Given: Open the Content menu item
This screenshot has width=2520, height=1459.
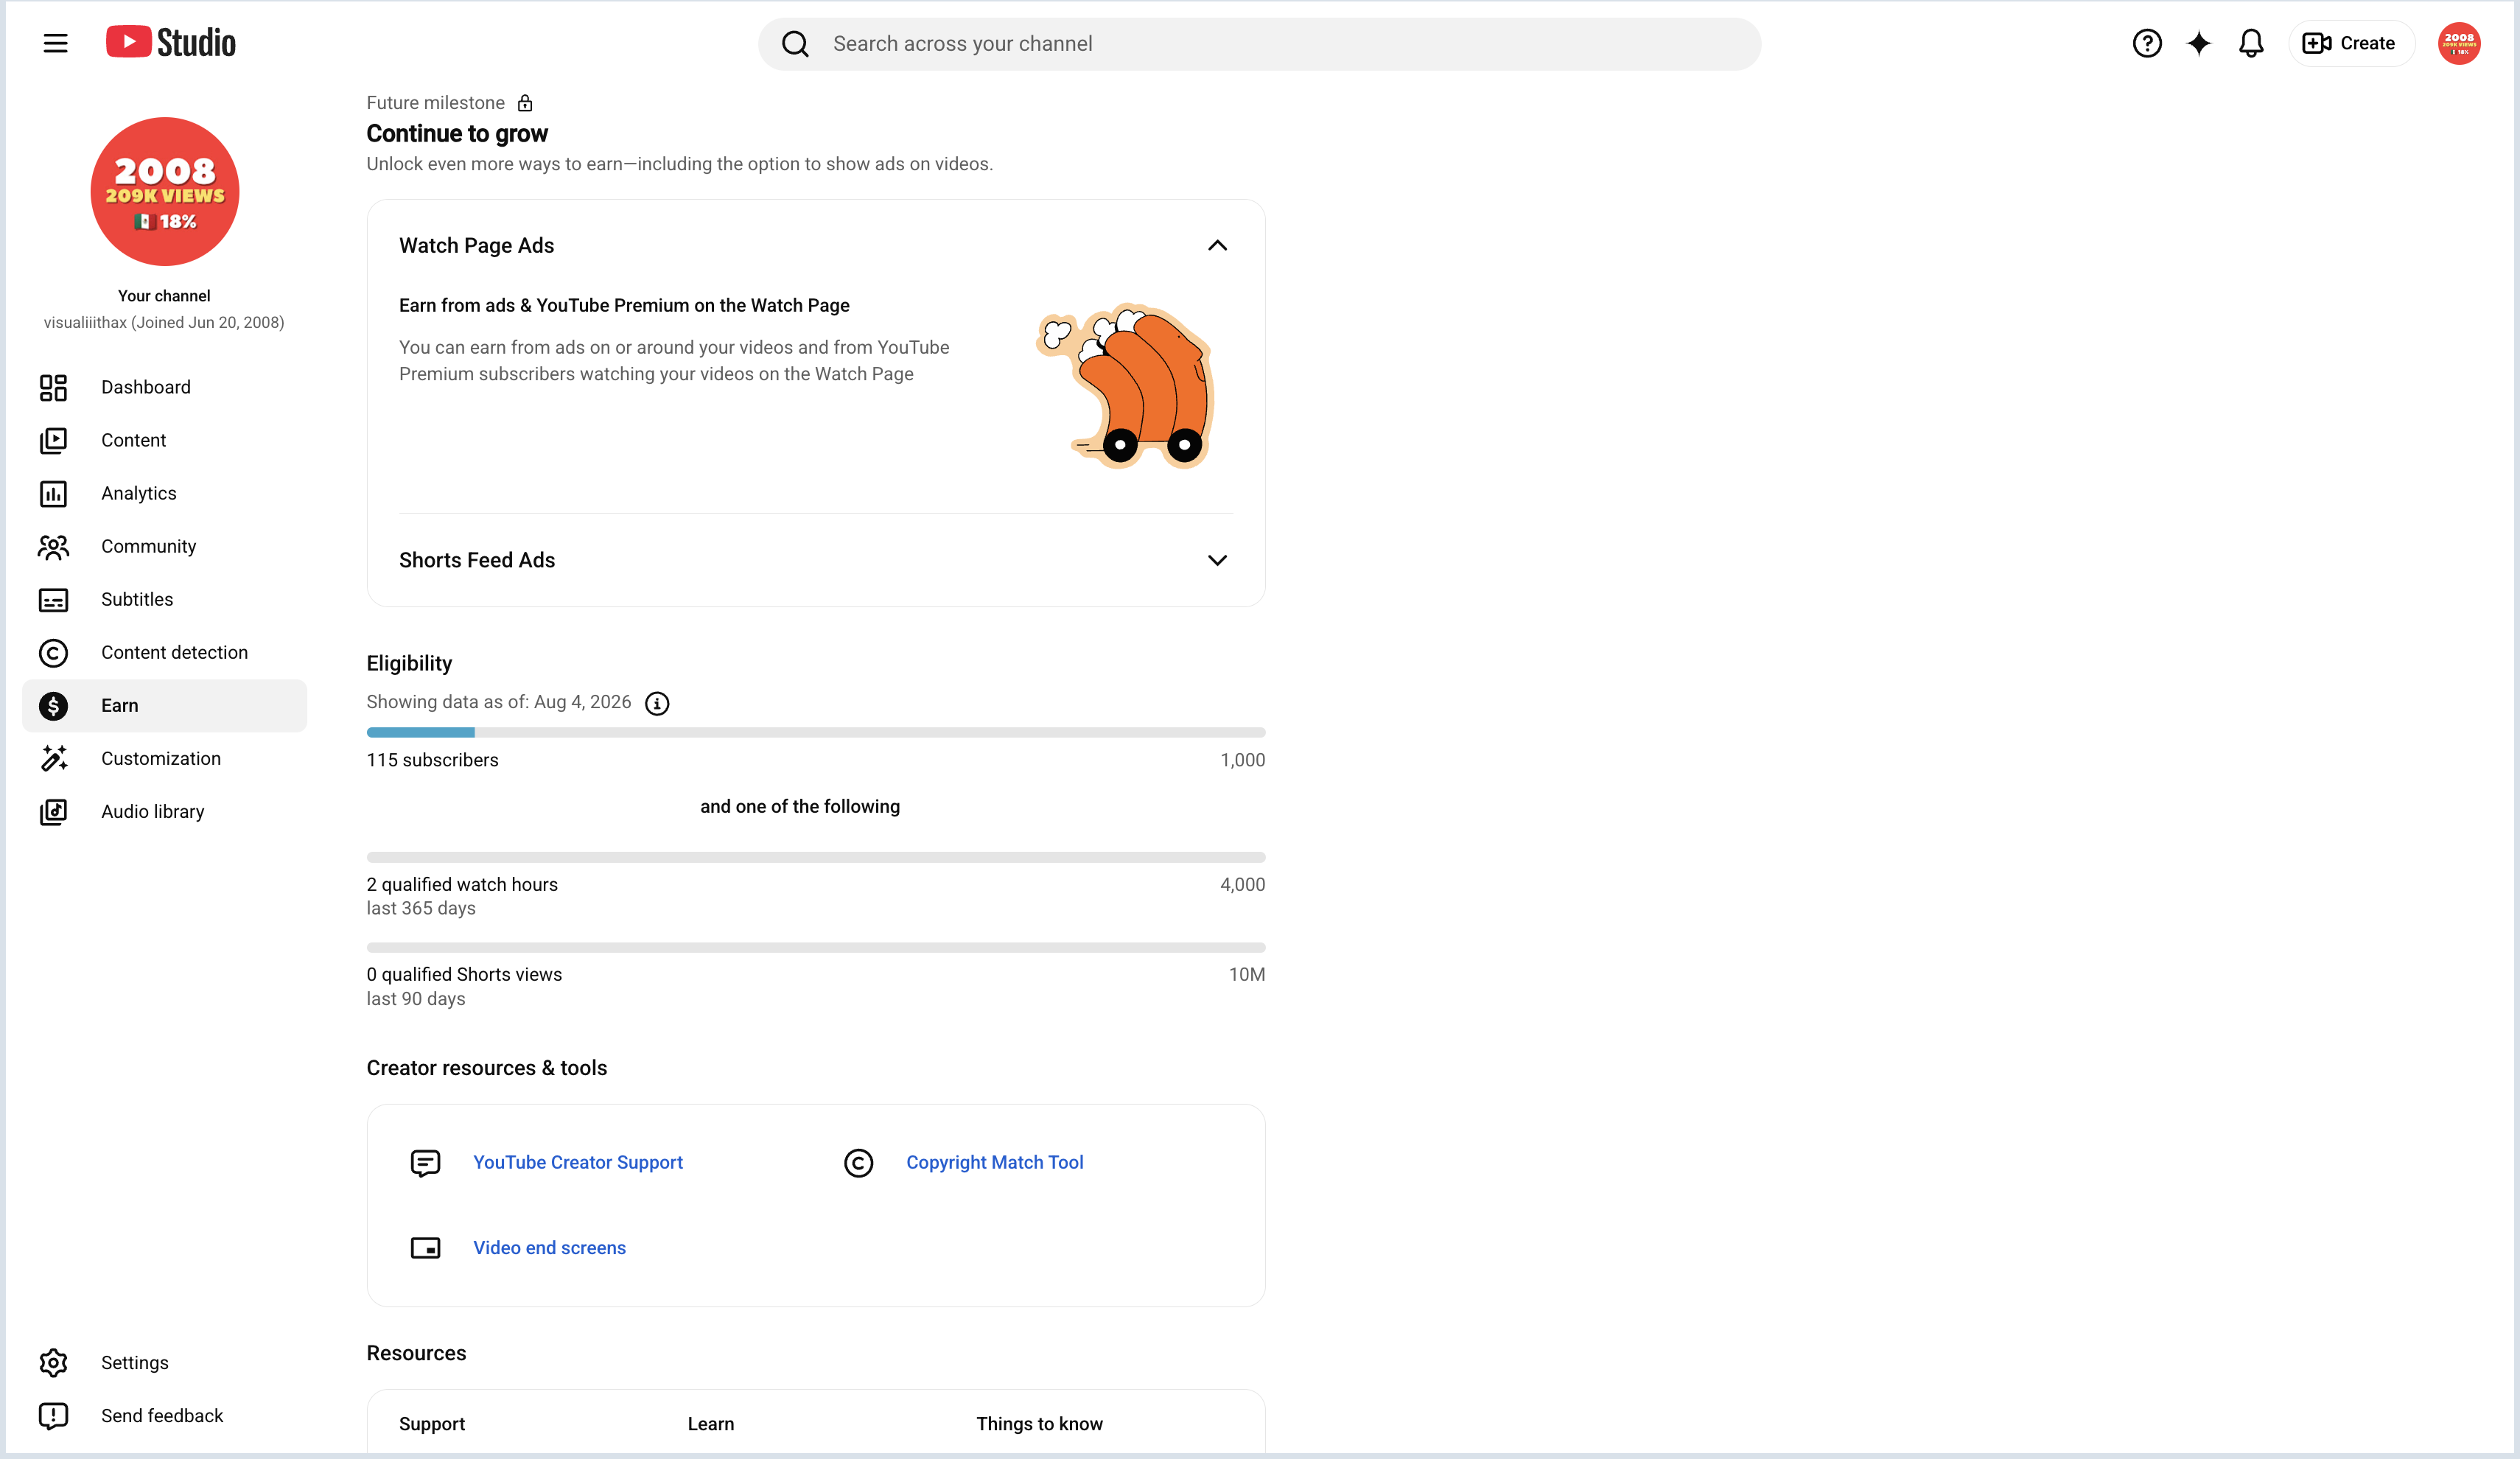Looking at the screenshot, I should 164,440.
